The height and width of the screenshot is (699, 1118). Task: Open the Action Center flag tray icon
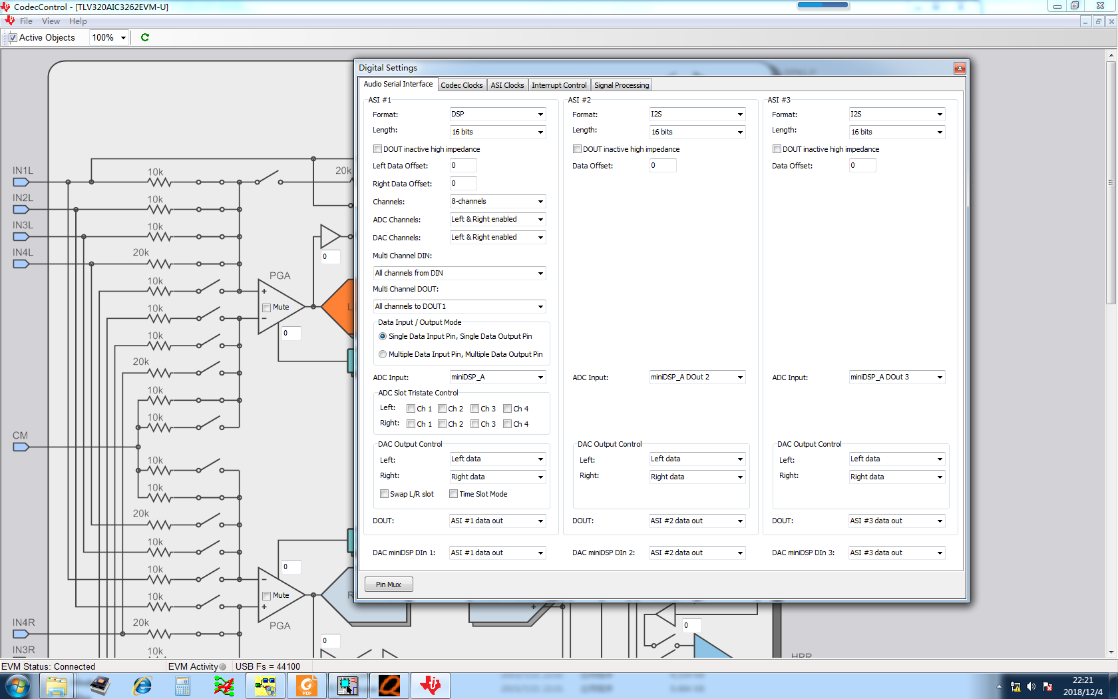(x=1047, y=686)
